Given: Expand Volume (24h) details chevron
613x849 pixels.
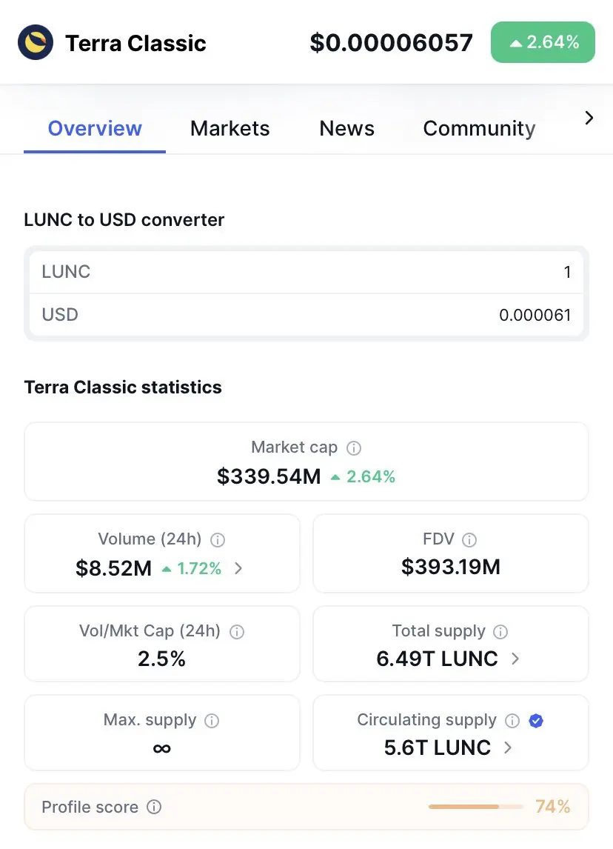Looking at the screenshot, I should click(238, 568).
